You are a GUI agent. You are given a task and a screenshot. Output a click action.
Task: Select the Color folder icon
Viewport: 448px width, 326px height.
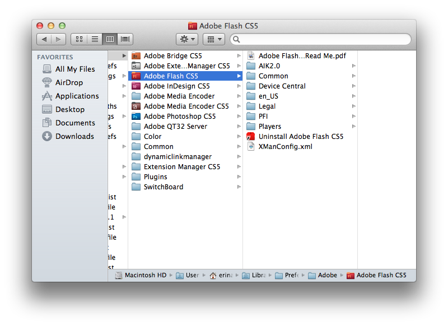[136, 137]
